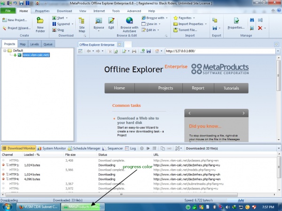Open the Favorites dropdown
The height and width of the screenshot is (211, 282).
(x=193, y=18)
